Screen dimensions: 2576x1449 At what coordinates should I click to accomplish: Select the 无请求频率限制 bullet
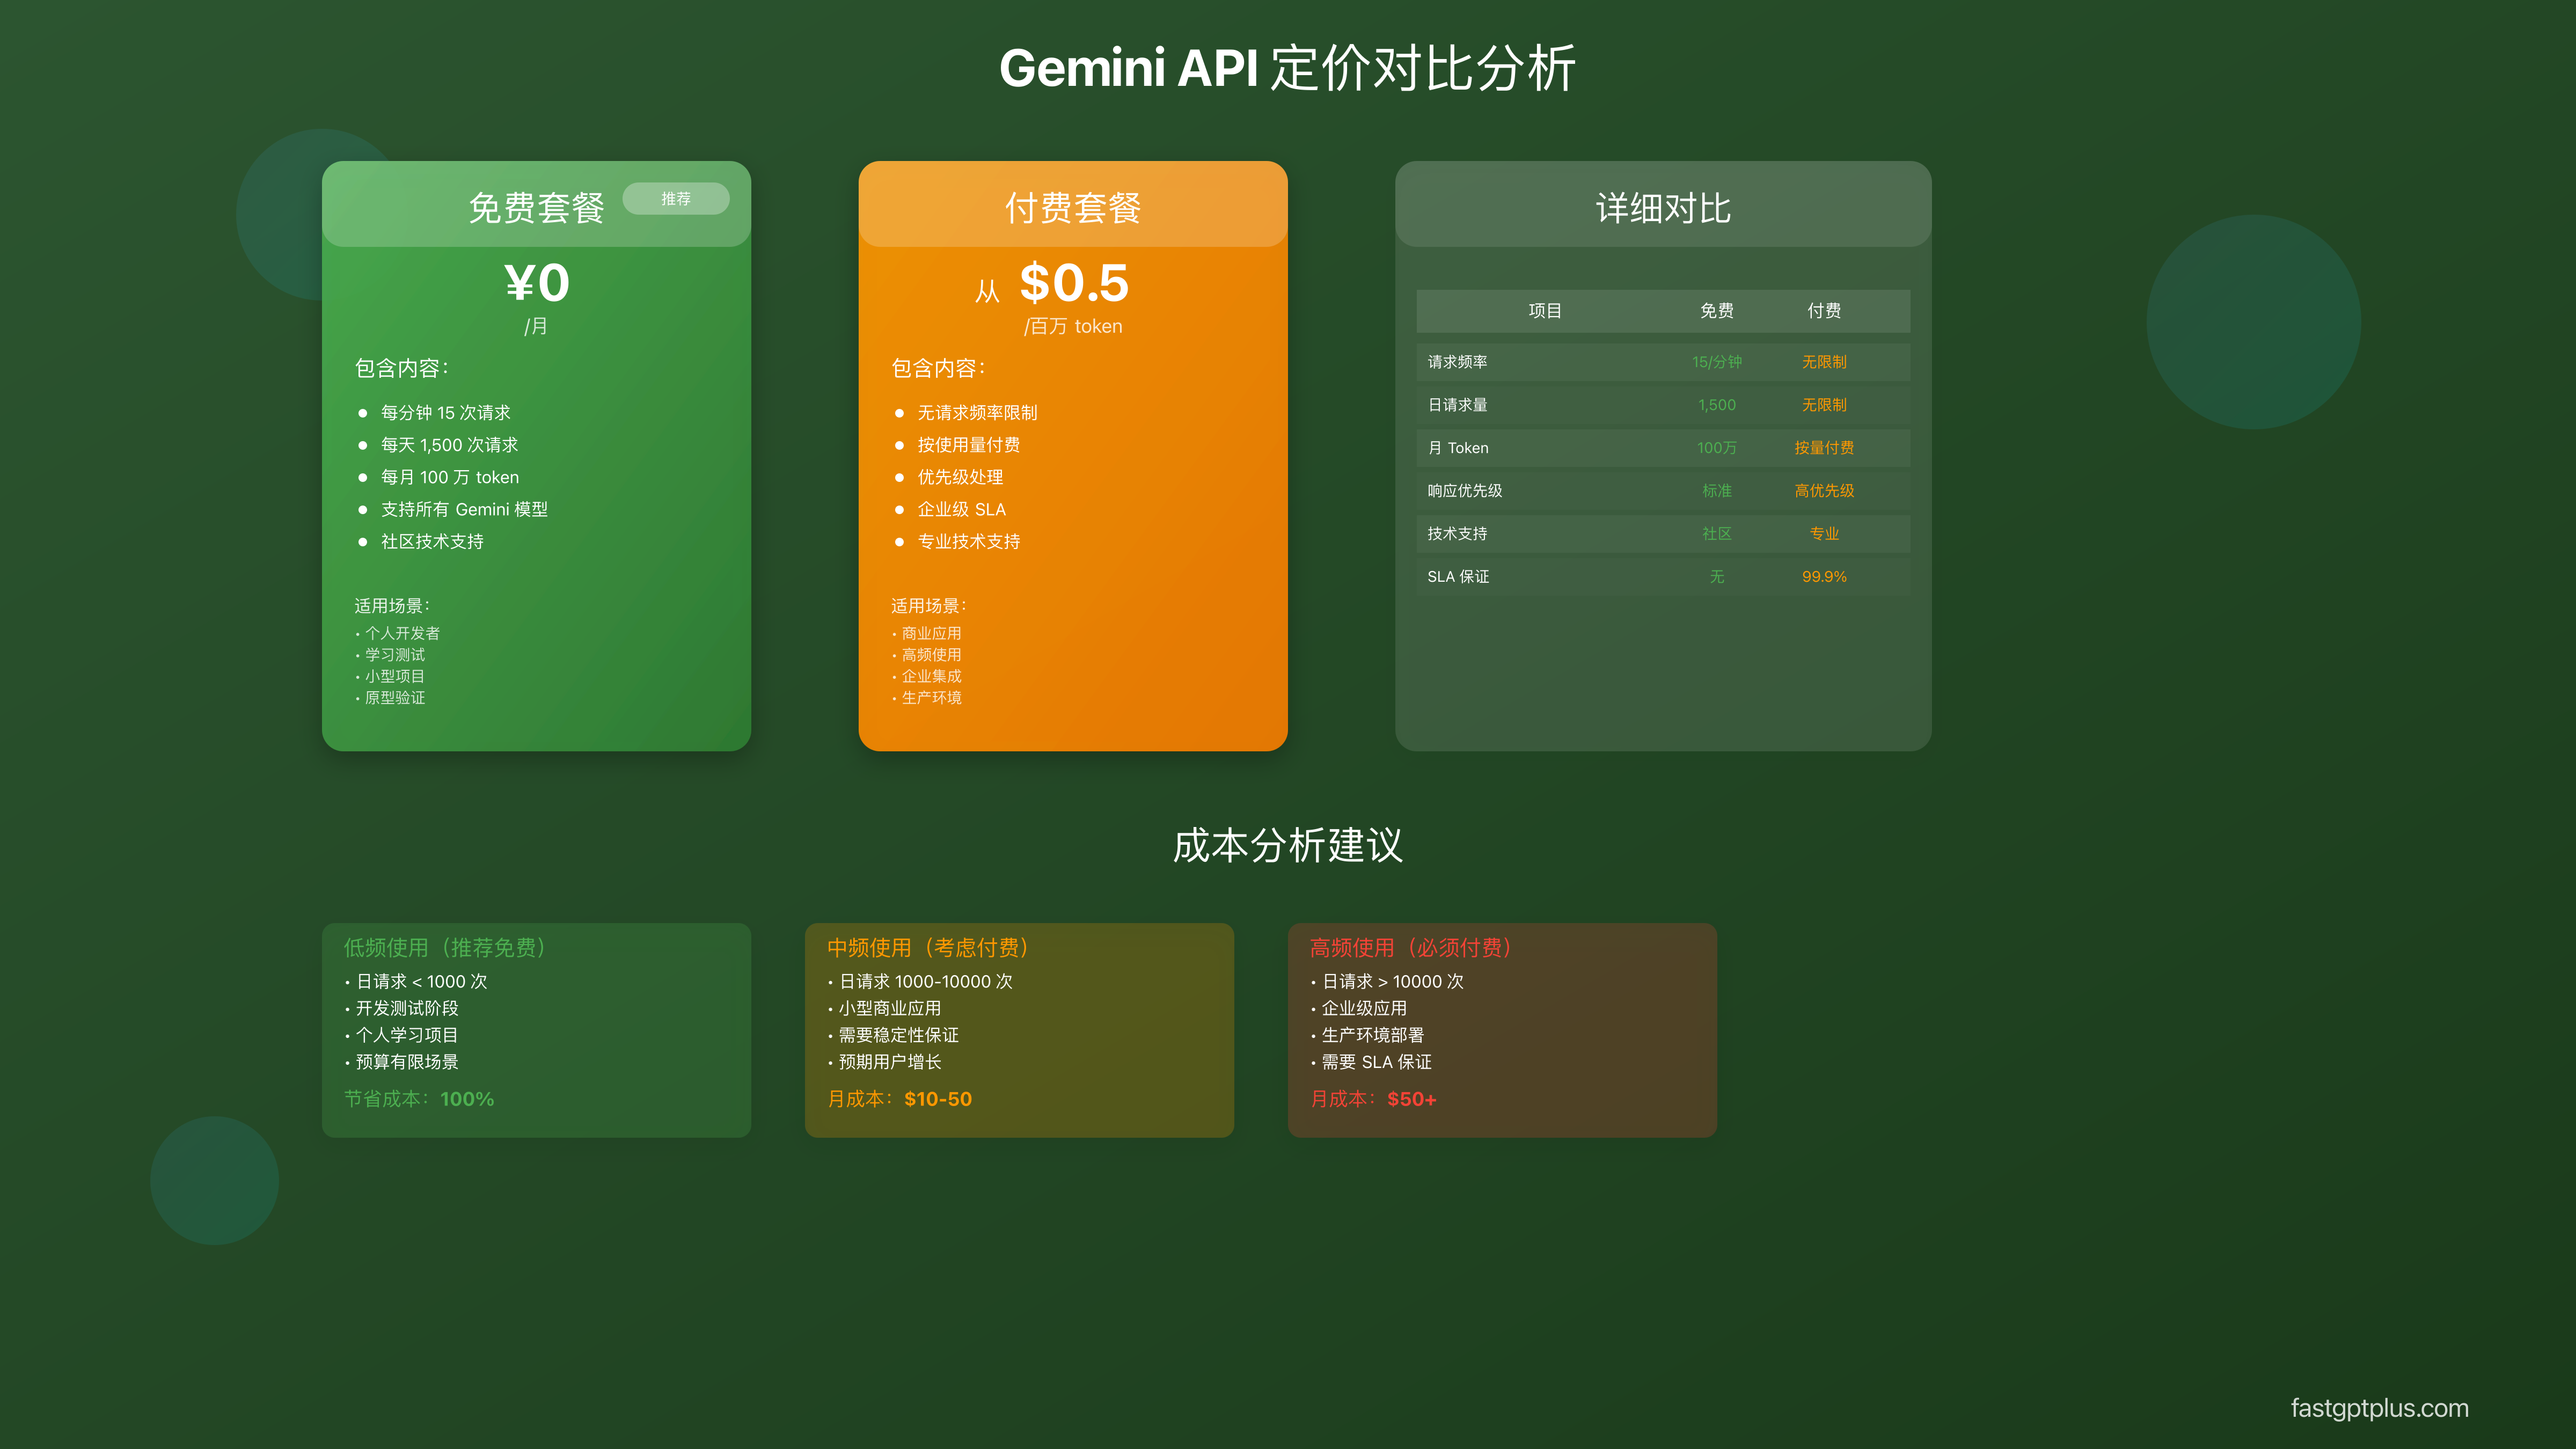coord(977,413)
